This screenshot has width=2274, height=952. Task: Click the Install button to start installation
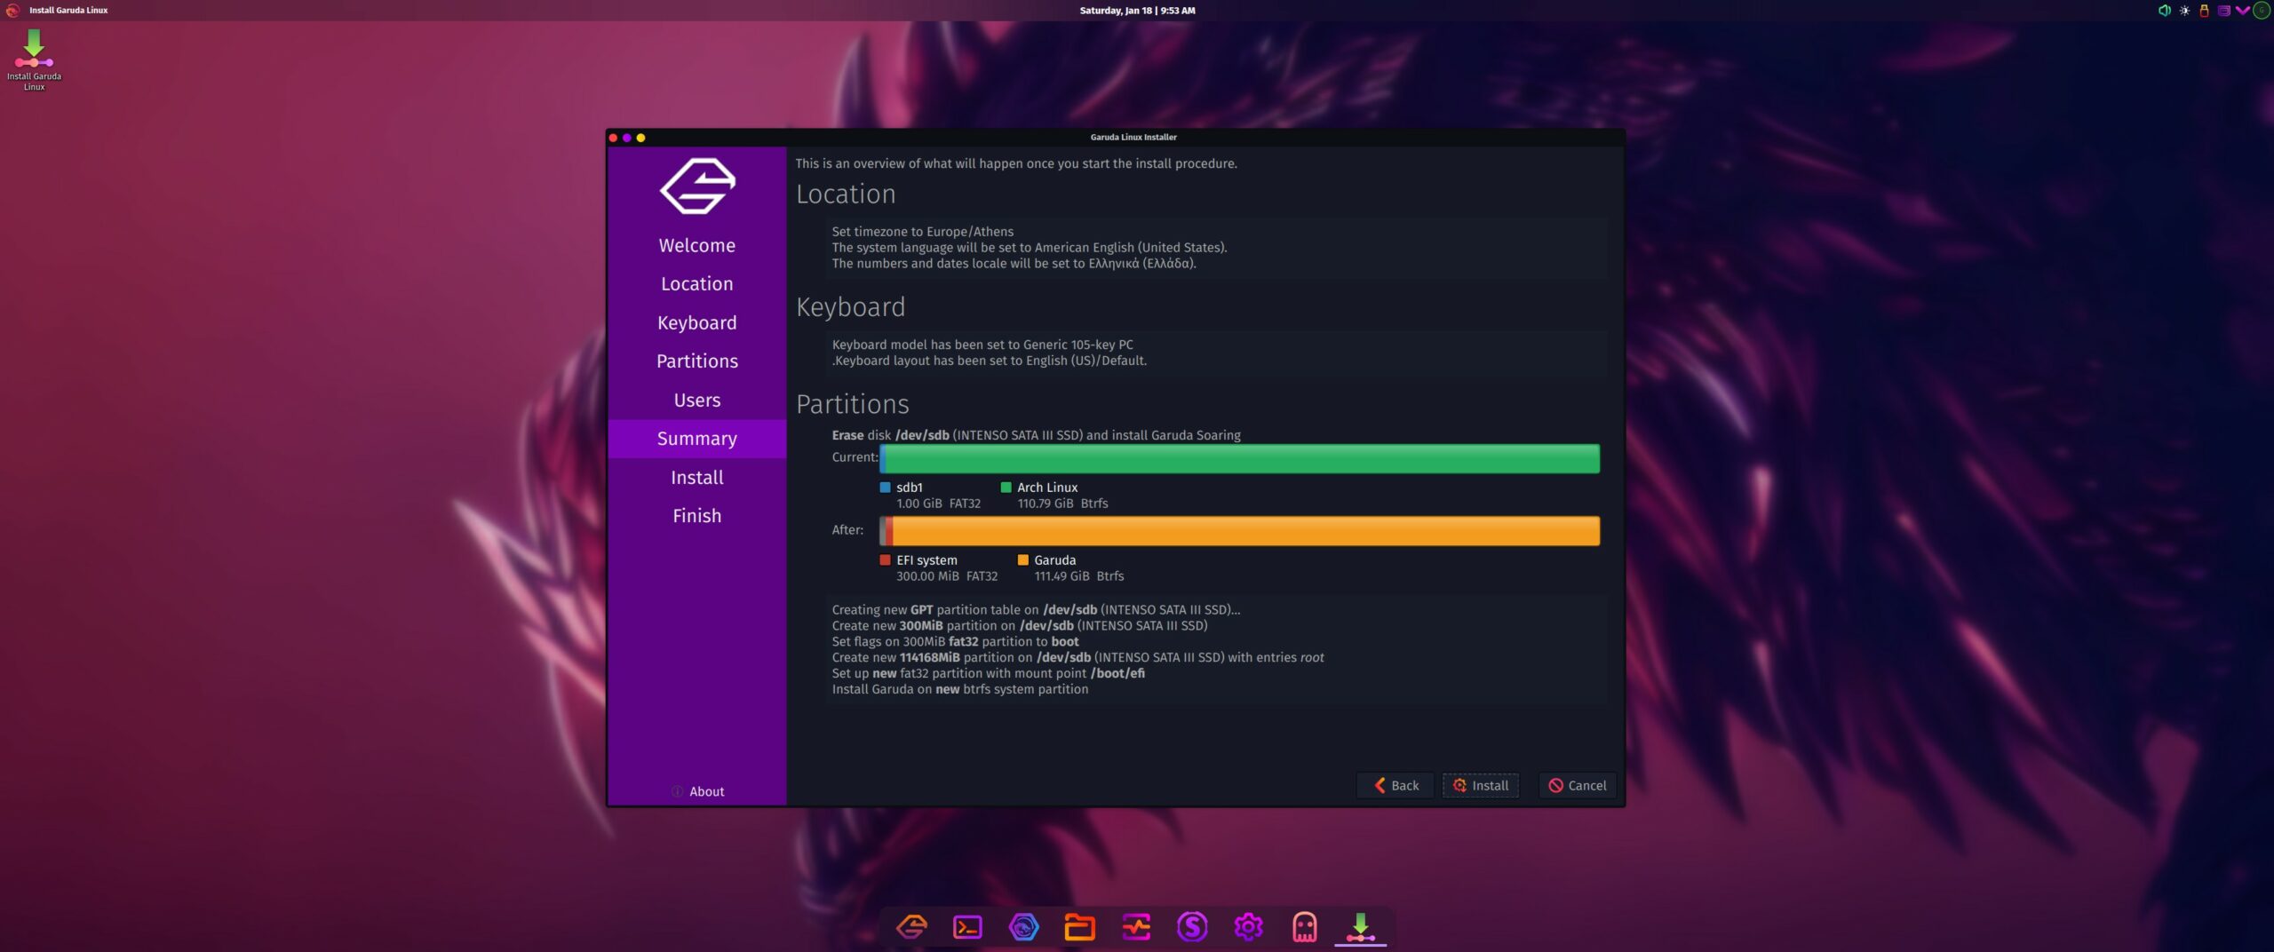[1481, 785]
